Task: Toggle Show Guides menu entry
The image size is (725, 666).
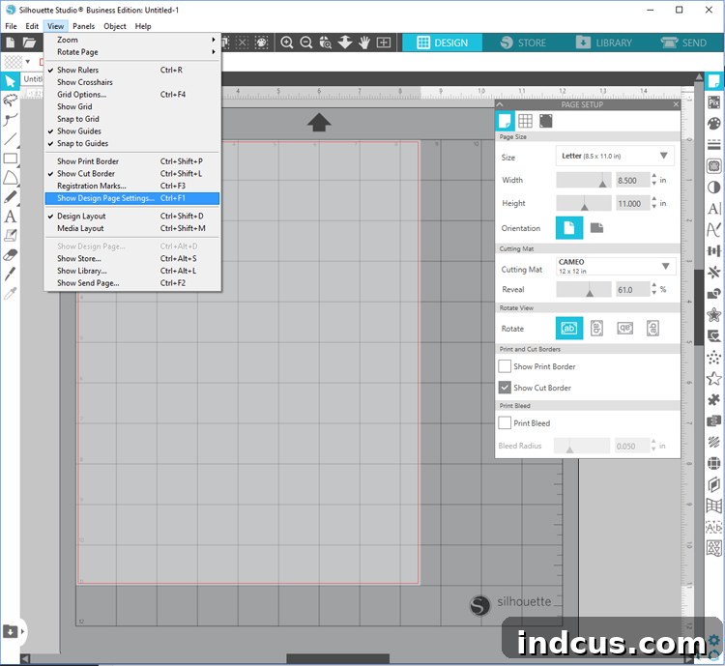Action: point(132,131)
